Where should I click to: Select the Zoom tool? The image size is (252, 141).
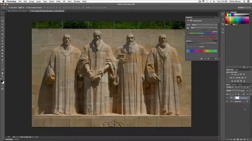2,76
